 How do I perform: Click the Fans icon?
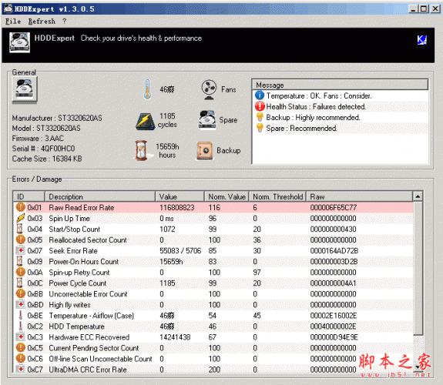209,89
